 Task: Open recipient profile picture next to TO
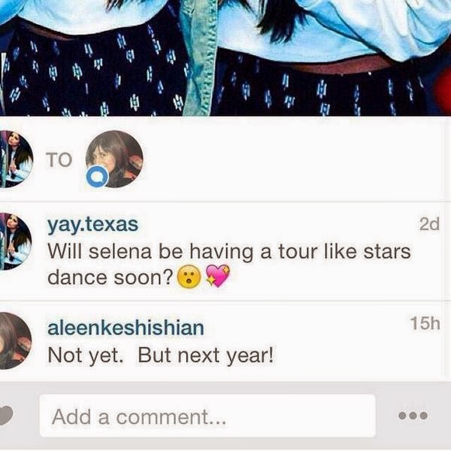coord(114,159)
